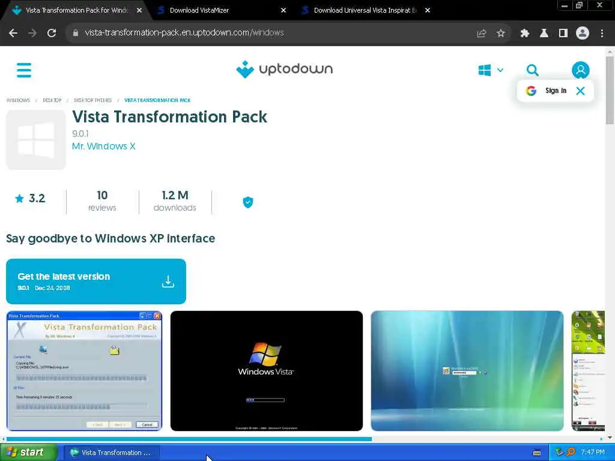Click Get the latest version button
The width and height of the screenshot is (615, 461).
[96, 282]
